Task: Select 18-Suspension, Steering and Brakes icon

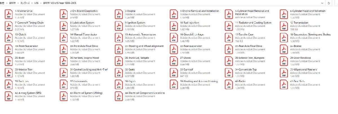Action: (284, 38)
